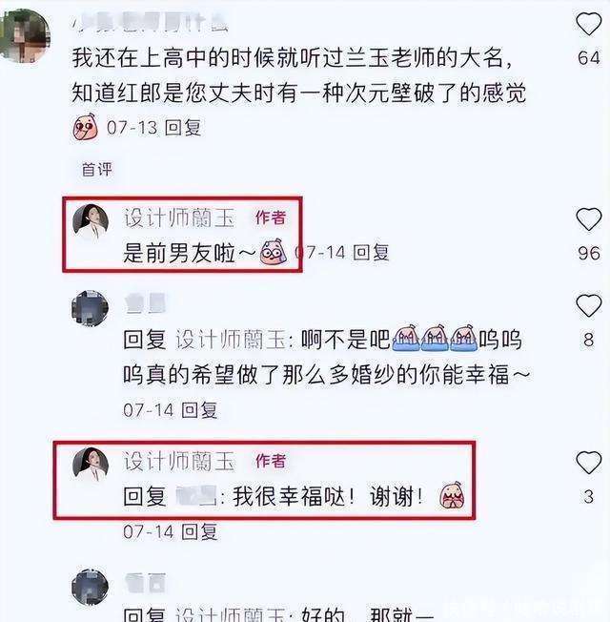Reply to 是前男友啦 comment
The height and width of the screenshot is (622, 610).
(371, 252)
